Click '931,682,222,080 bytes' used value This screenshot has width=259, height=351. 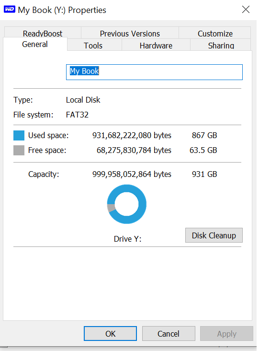click(132, 135)
